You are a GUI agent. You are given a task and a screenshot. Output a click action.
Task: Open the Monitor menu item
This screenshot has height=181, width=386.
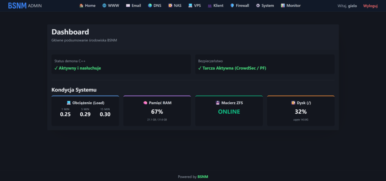[291, 6]
